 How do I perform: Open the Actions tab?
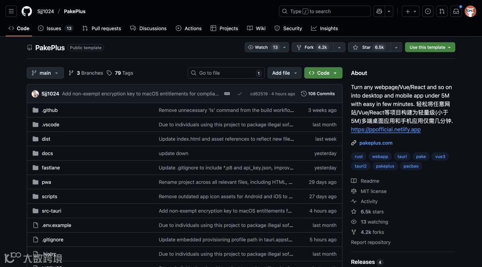click(189, 28)
